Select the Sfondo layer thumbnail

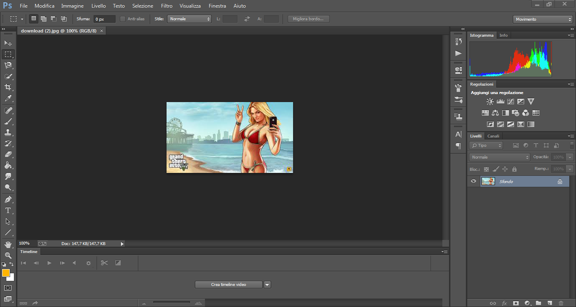tap(488, 181)
